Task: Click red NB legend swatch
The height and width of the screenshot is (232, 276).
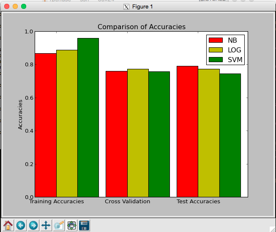Action: 216,40
